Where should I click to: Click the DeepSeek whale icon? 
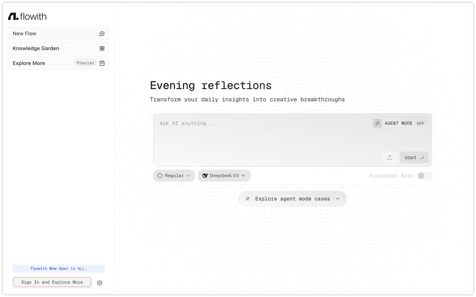[x=205, y=176]
